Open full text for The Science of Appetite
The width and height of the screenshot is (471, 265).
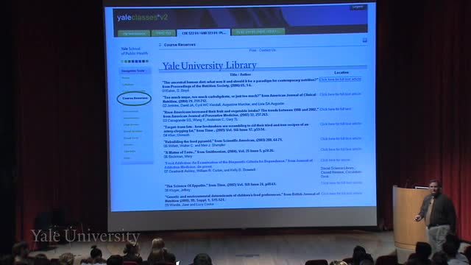pos(341,183)
